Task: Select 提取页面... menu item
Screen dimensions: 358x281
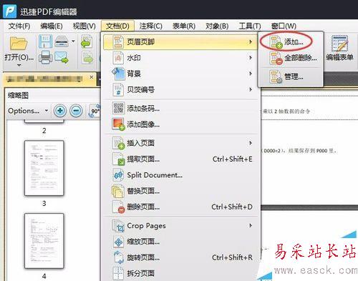Action: [180, 159]
